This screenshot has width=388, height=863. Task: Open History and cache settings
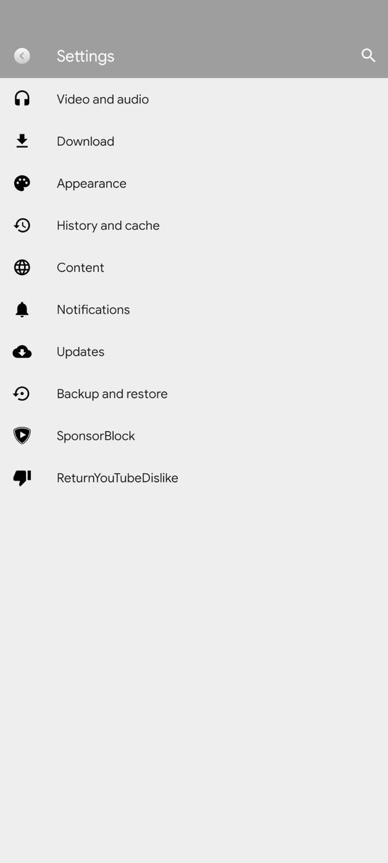[108, 225]
